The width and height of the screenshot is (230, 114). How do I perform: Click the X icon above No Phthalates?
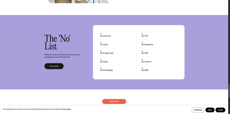pyautogui.click(x=101, y=68)
